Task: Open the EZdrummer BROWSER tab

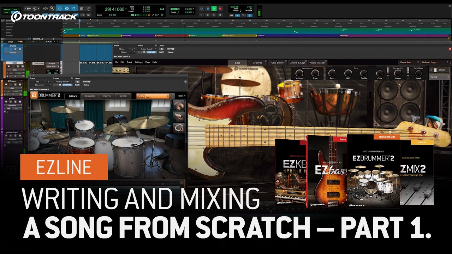Action: 90,96
